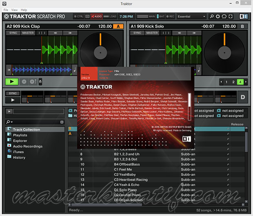The height and width of the screenshot is (216, 253).
Task: Nudge deck B backward with left arrow
Action: [179, 33]
